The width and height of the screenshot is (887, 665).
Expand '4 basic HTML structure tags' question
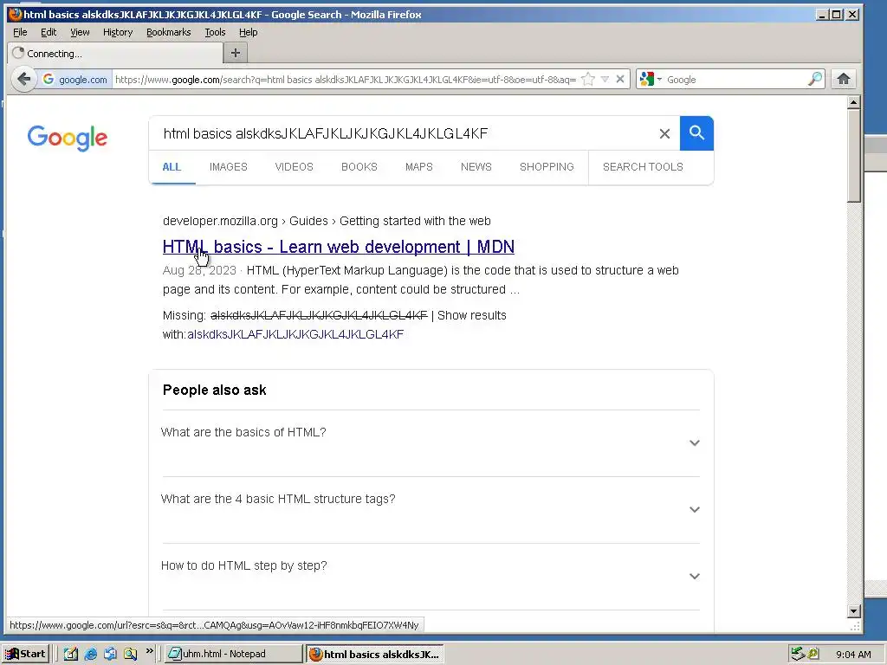tap(430, 509)
